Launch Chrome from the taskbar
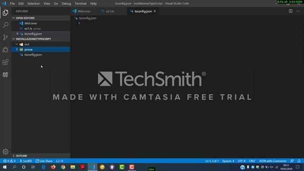This screenshot has width=304, height=171. coord(63,167)
